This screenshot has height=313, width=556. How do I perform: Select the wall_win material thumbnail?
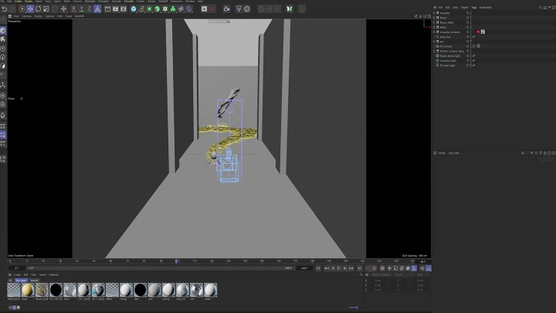click(x=182, y=290)
